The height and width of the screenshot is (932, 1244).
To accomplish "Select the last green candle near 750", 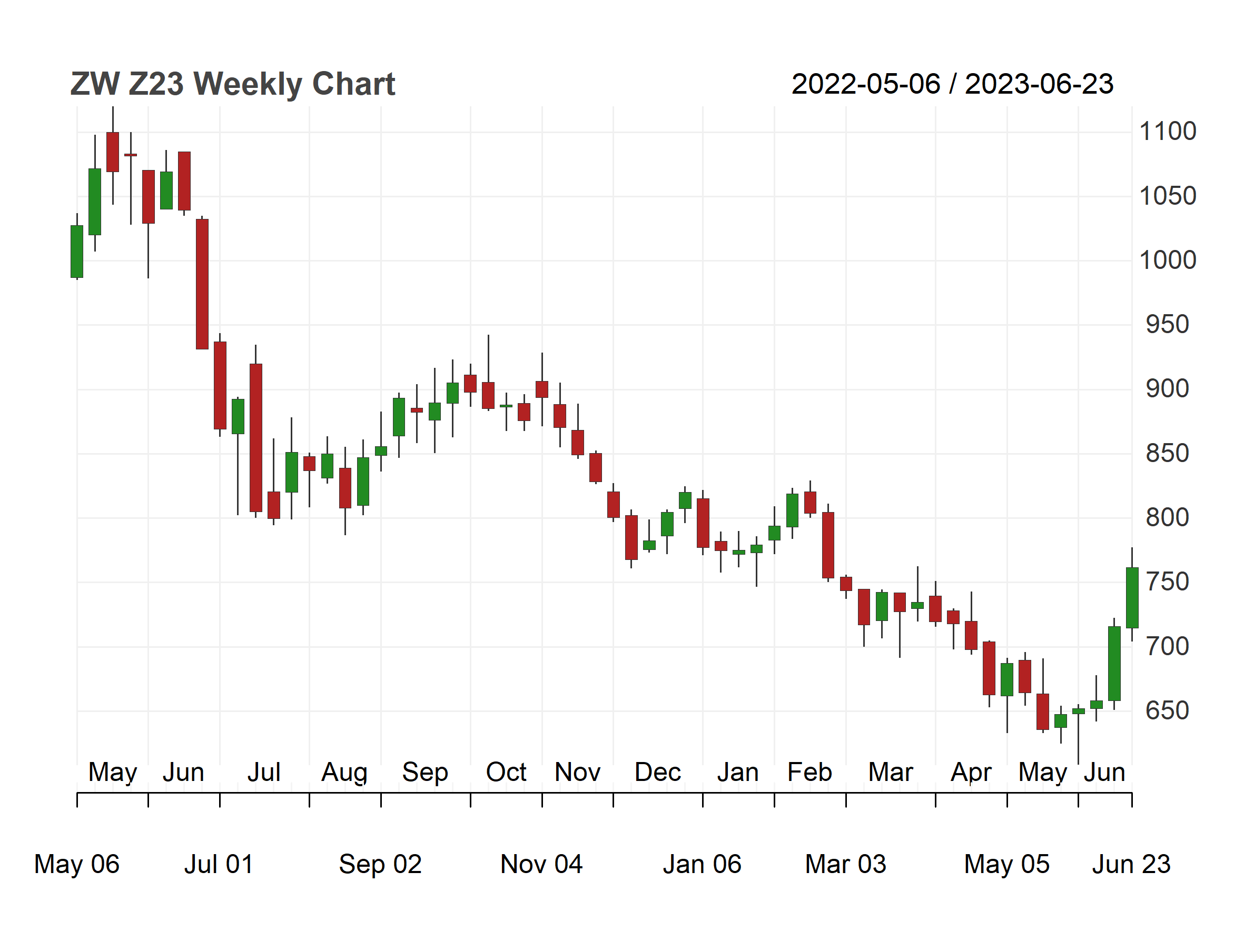I will tap(1131, 598).
